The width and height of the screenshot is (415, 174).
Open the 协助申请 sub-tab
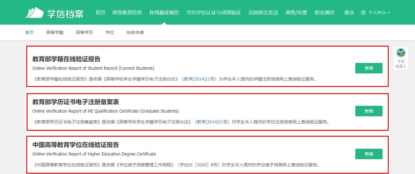(135, 32)
